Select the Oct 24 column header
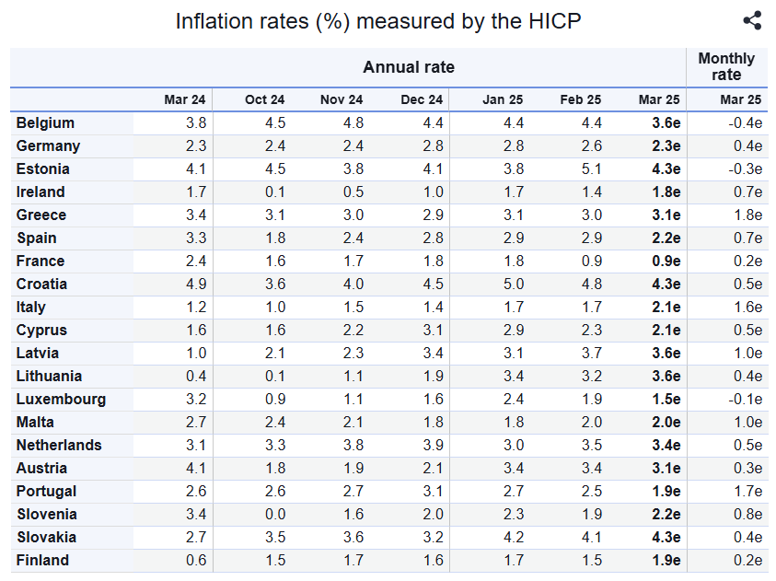This screenshot has height=581, width=776. (264, 99)
